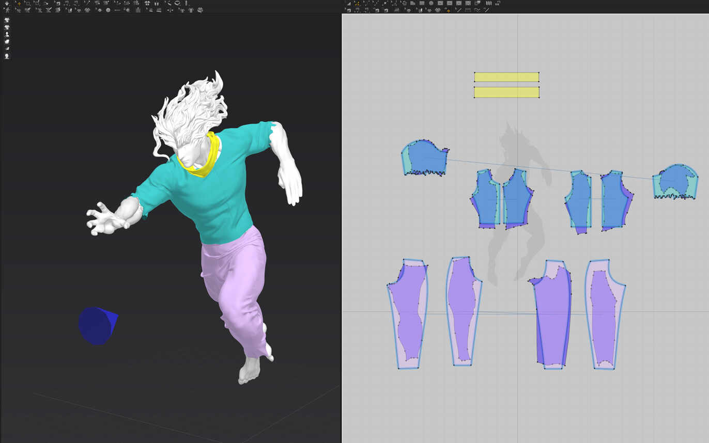Image resolution: width=709 pixels, height=443 pixels.
Task: Toggle the bottom head icon in the left strip
Action: 7,56
